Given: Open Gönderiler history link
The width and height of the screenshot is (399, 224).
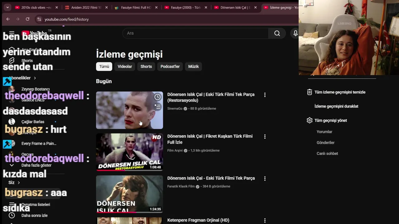Looking at the screenshot, I should (325, 143).
